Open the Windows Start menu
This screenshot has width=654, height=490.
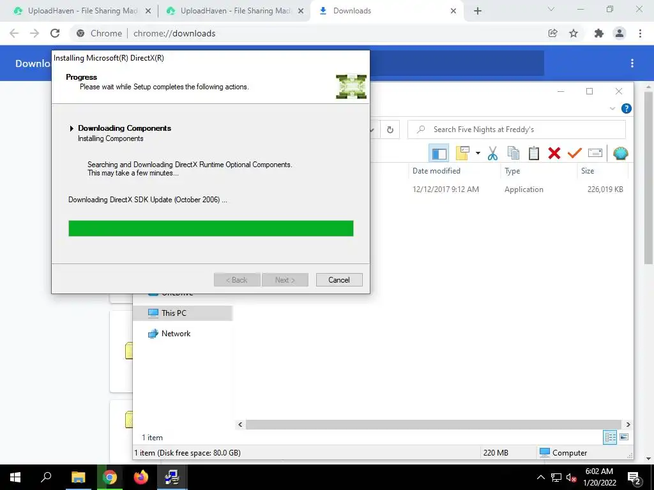pyautogui.click(x=15, y=477)
